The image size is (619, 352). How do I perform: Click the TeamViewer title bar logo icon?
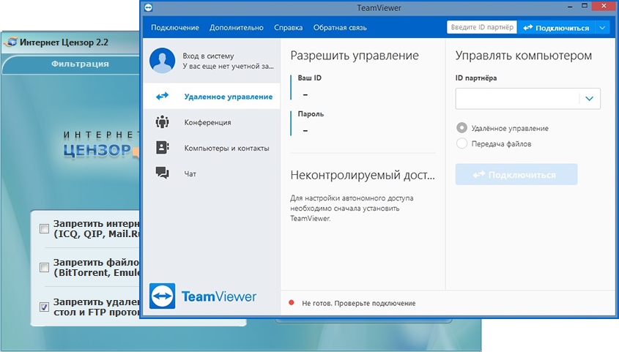[x=149, y=7]
